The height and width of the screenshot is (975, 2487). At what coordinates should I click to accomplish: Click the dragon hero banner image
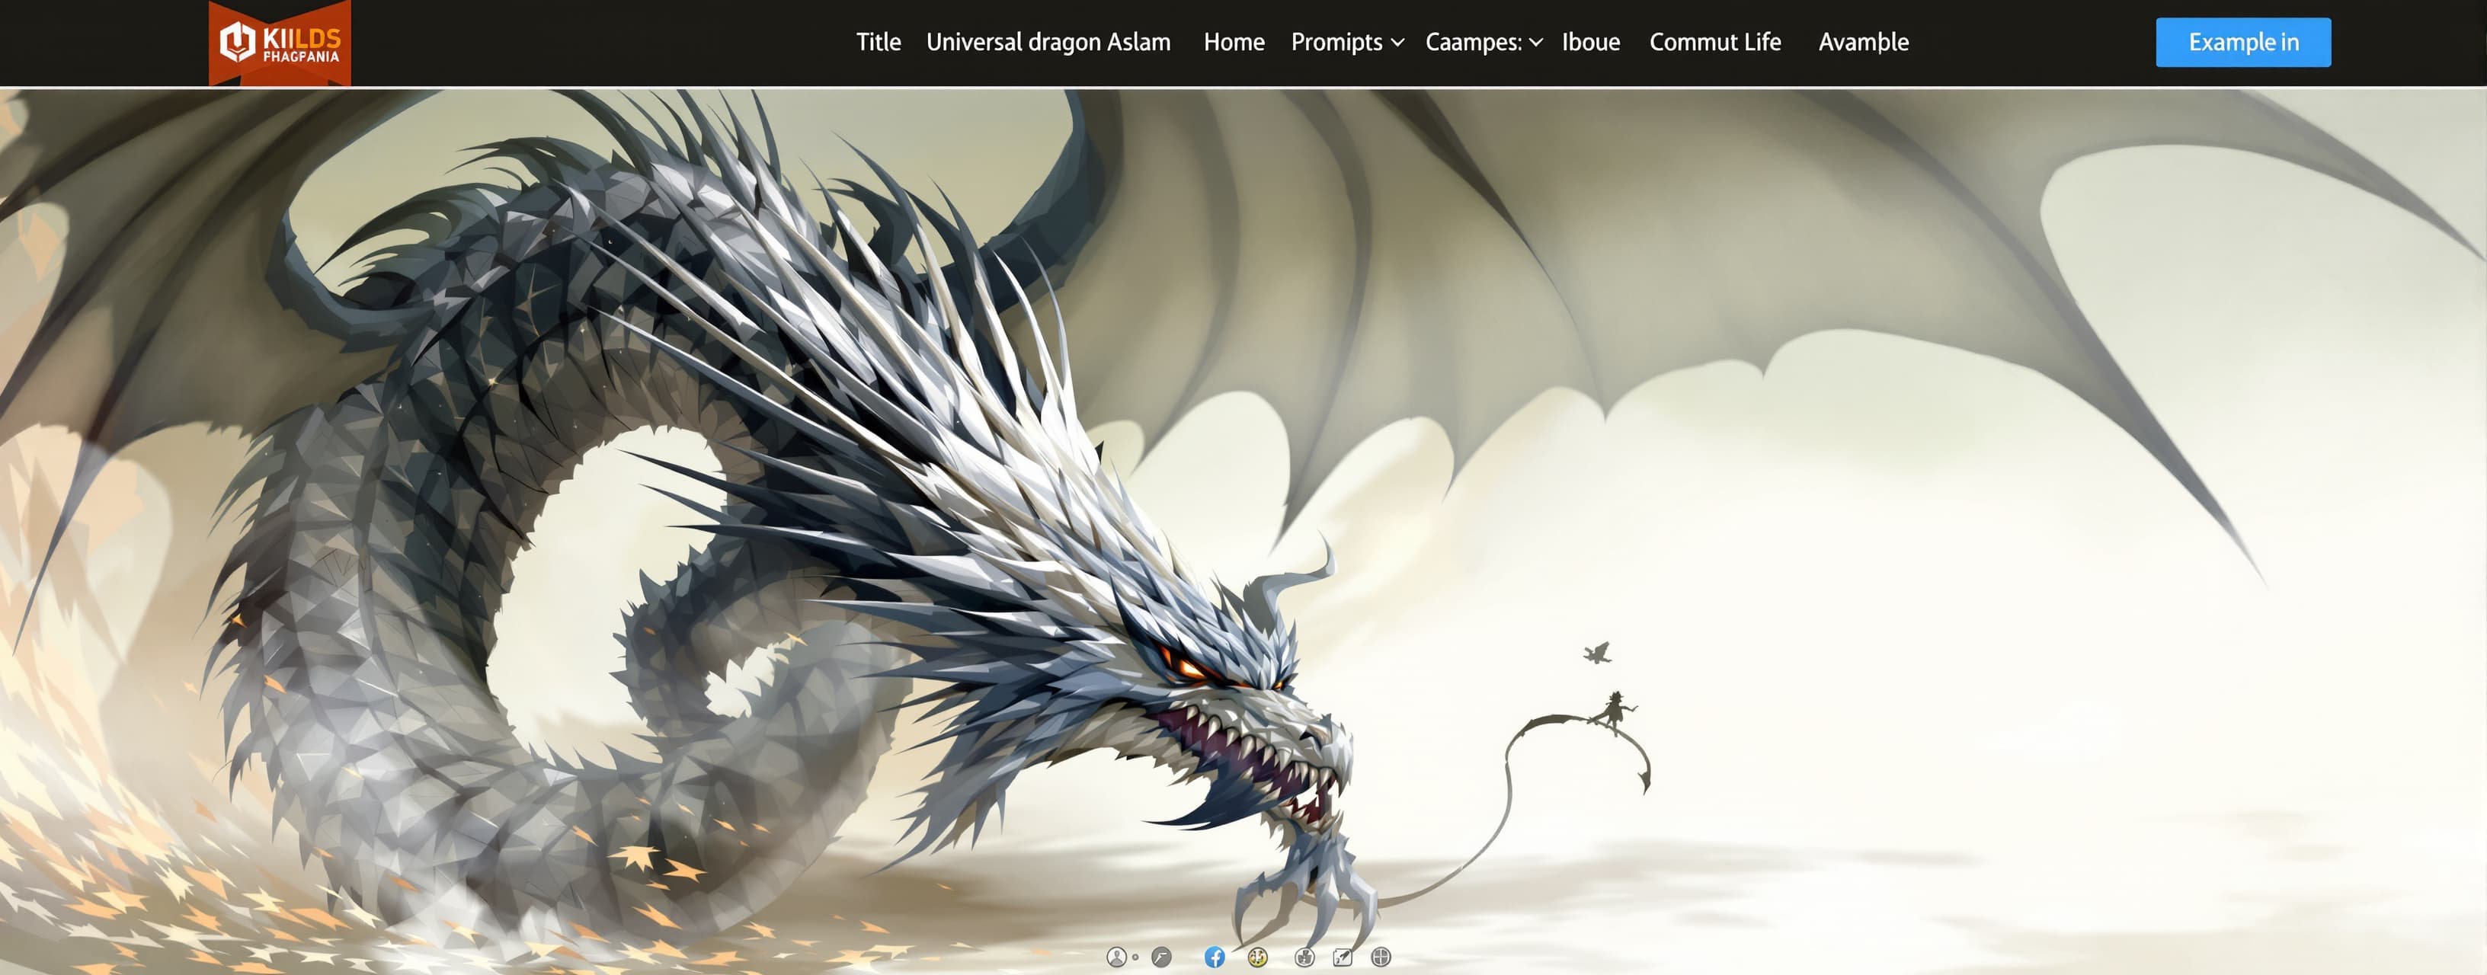1243,531
